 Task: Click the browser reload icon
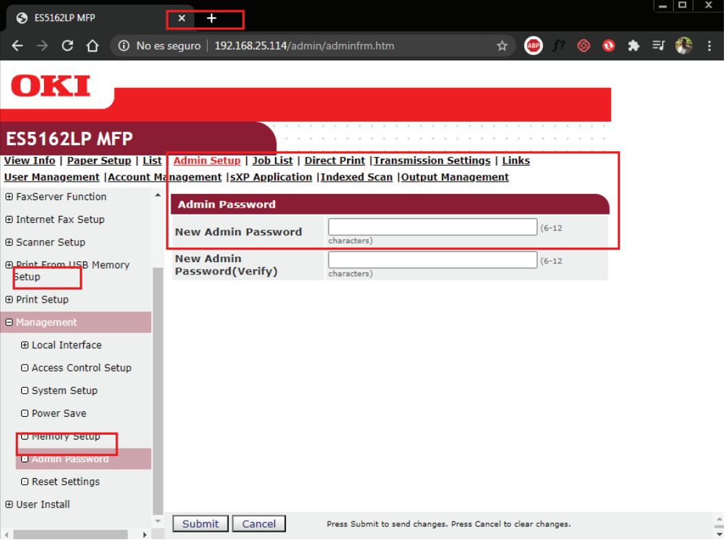tap(67, 46)
